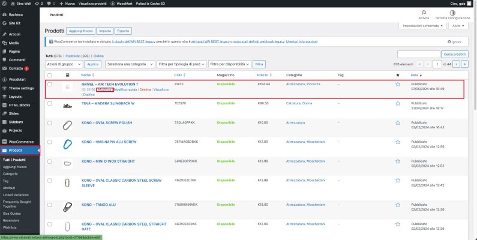Open Theme settings in sidebar
This screenshot has width=477, height=240.
[20, 88]
